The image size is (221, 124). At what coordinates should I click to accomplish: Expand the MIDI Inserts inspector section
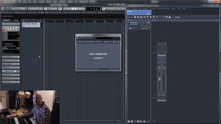[x=11, y=68]
